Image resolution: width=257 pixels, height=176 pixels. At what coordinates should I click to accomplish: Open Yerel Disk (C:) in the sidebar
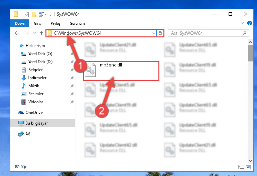(40, 54)
